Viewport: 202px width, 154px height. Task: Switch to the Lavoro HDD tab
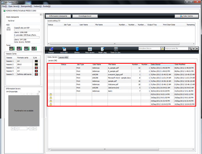[63, 57]
